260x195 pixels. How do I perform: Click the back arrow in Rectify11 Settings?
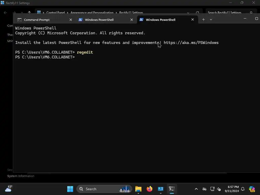5,13
